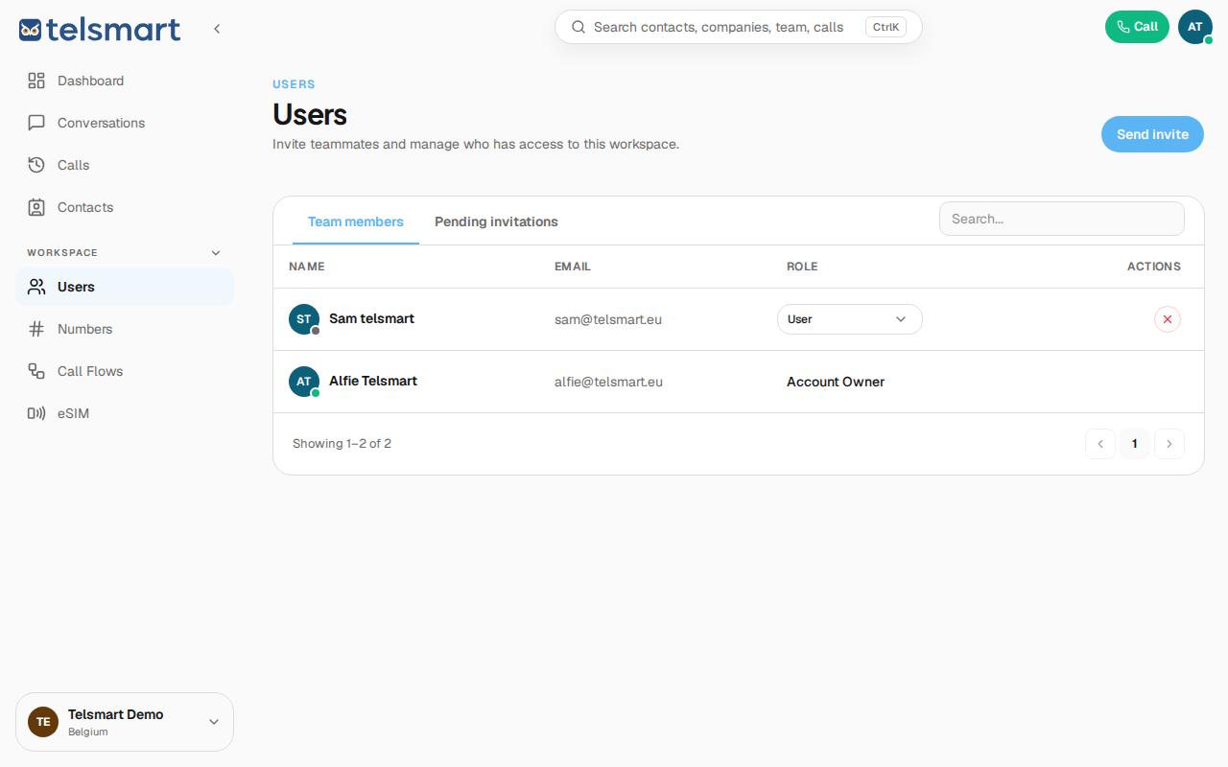Click the Dashboard grid icon
Image resolution: width=1228 pixels, height=767 pixels.
click(36, 81)
